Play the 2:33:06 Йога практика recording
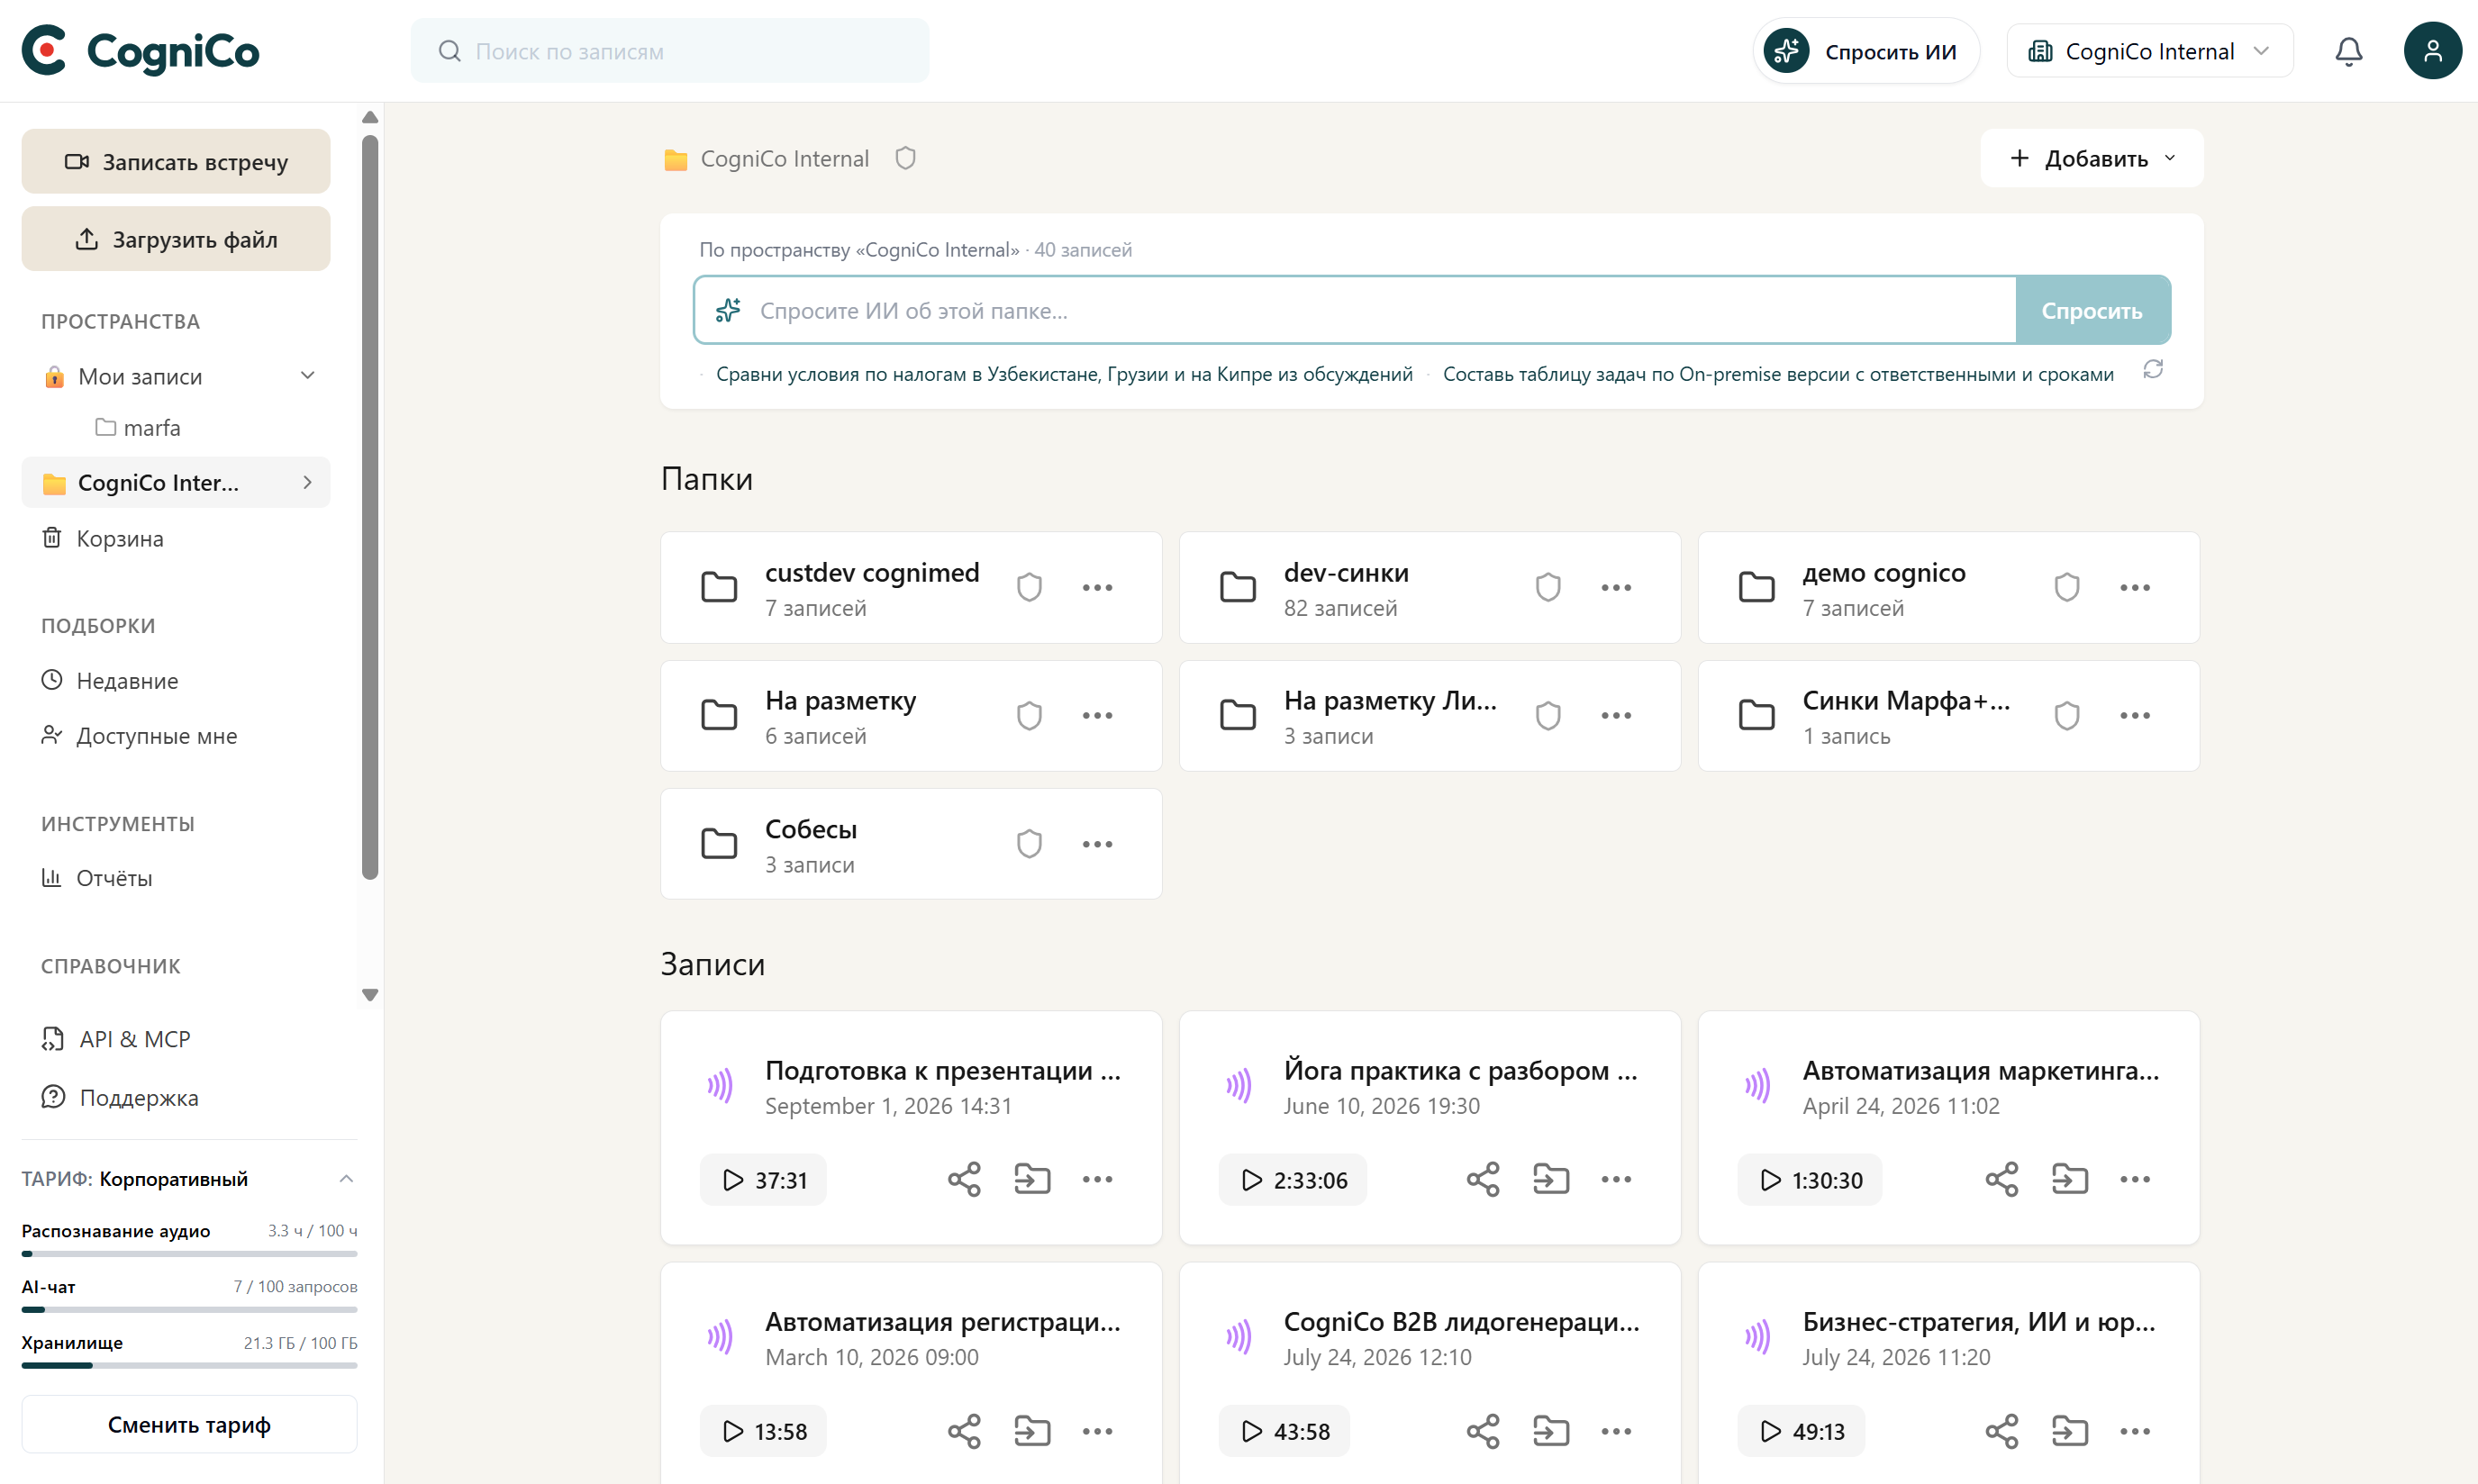2478x1484 pixels. (x=1292, y=1179)
